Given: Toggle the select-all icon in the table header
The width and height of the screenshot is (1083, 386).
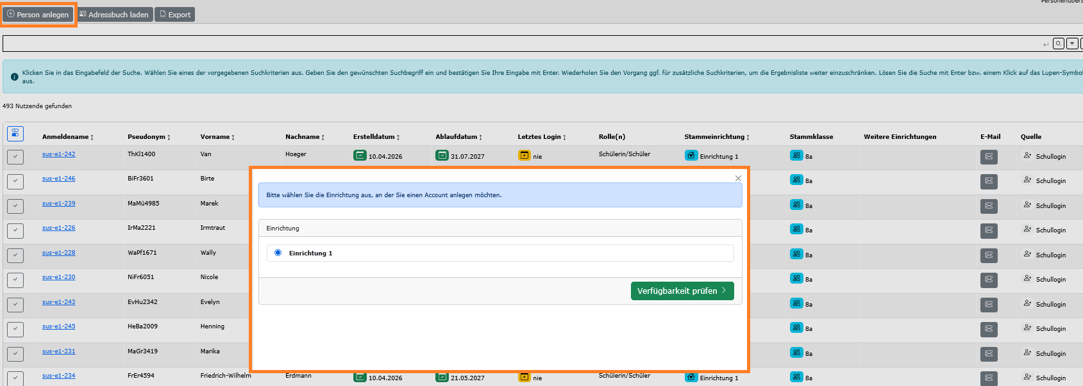Looking at the screenshot, I should tap(15, 133).
